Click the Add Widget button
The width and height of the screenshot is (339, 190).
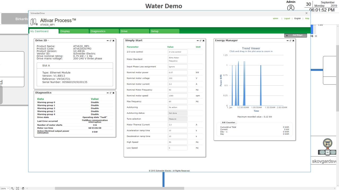296,35
